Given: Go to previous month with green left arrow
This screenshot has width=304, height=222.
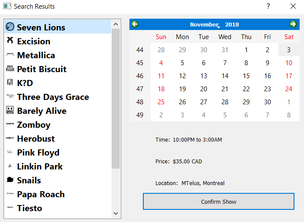Looking at the screenshot, I should [135, 24].
